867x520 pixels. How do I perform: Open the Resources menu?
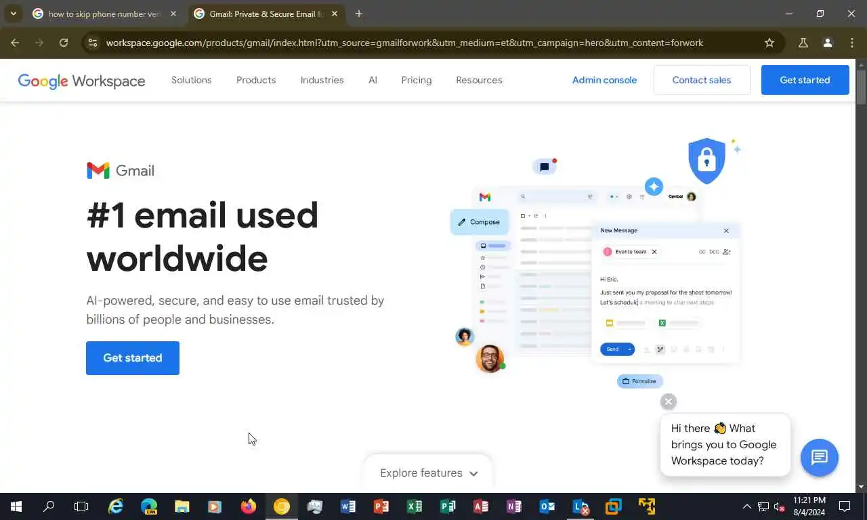pos(479,80)
